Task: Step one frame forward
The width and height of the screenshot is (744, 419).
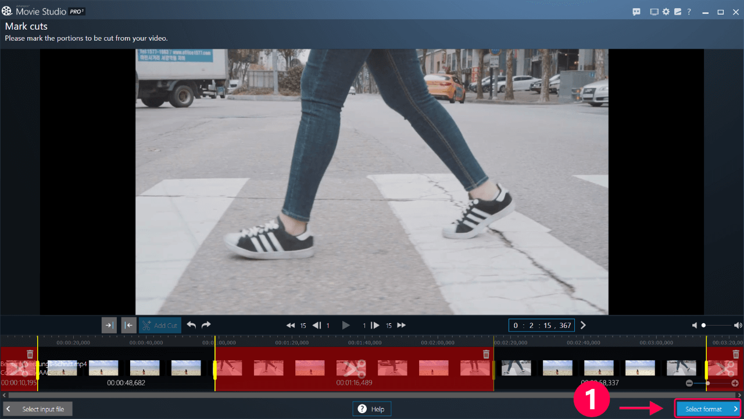Action: coord(375,326)
